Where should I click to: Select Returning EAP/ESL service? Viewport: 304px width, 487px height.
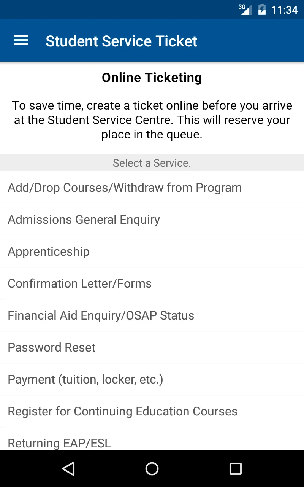pyautogui.click(x=152, y=439)
